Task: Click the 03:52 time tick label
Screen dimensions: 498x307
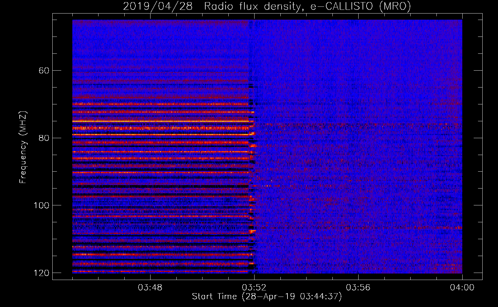Action: [254, 288]
